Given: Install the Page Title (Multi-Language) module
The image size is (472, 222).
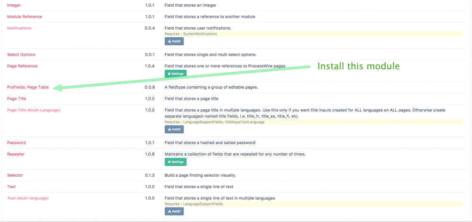Looking at the screenshot, I should (174, 129).
